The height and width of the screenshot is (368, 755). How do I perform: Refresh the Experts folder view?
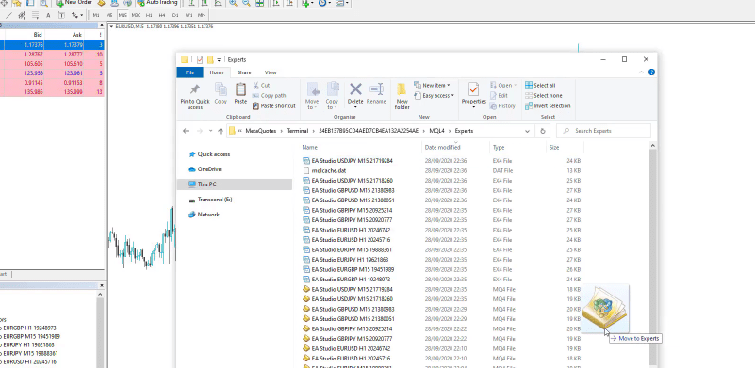(x=543, y=131)
